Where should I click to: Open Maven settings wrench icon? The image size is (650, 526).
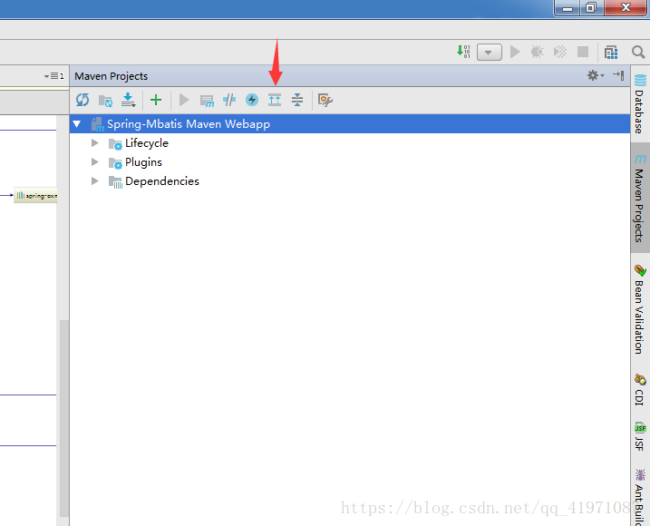point(325,100)
